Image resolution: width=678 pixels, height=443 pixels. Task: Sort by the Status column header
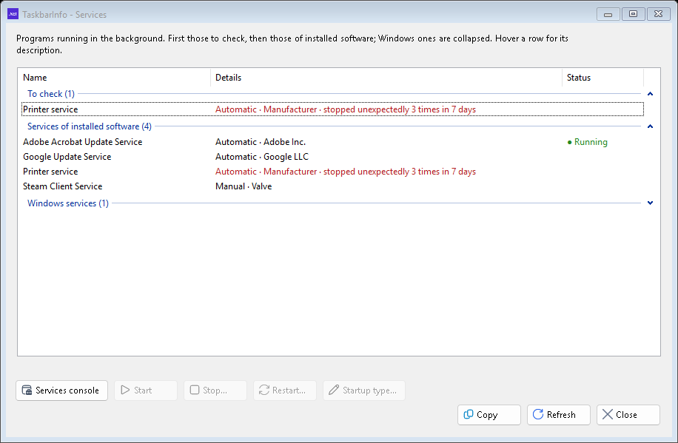[x=603, y=78]
